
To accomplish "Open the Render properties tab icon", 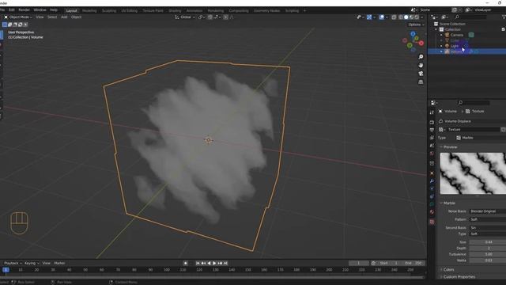I will coord(432,123).
